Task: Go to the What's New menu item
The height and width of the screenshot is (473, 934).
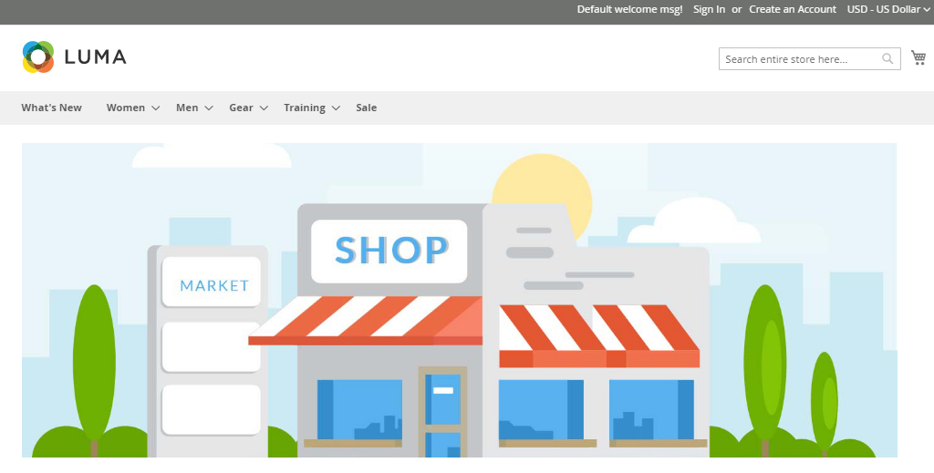Action: [x=51, y=108]
